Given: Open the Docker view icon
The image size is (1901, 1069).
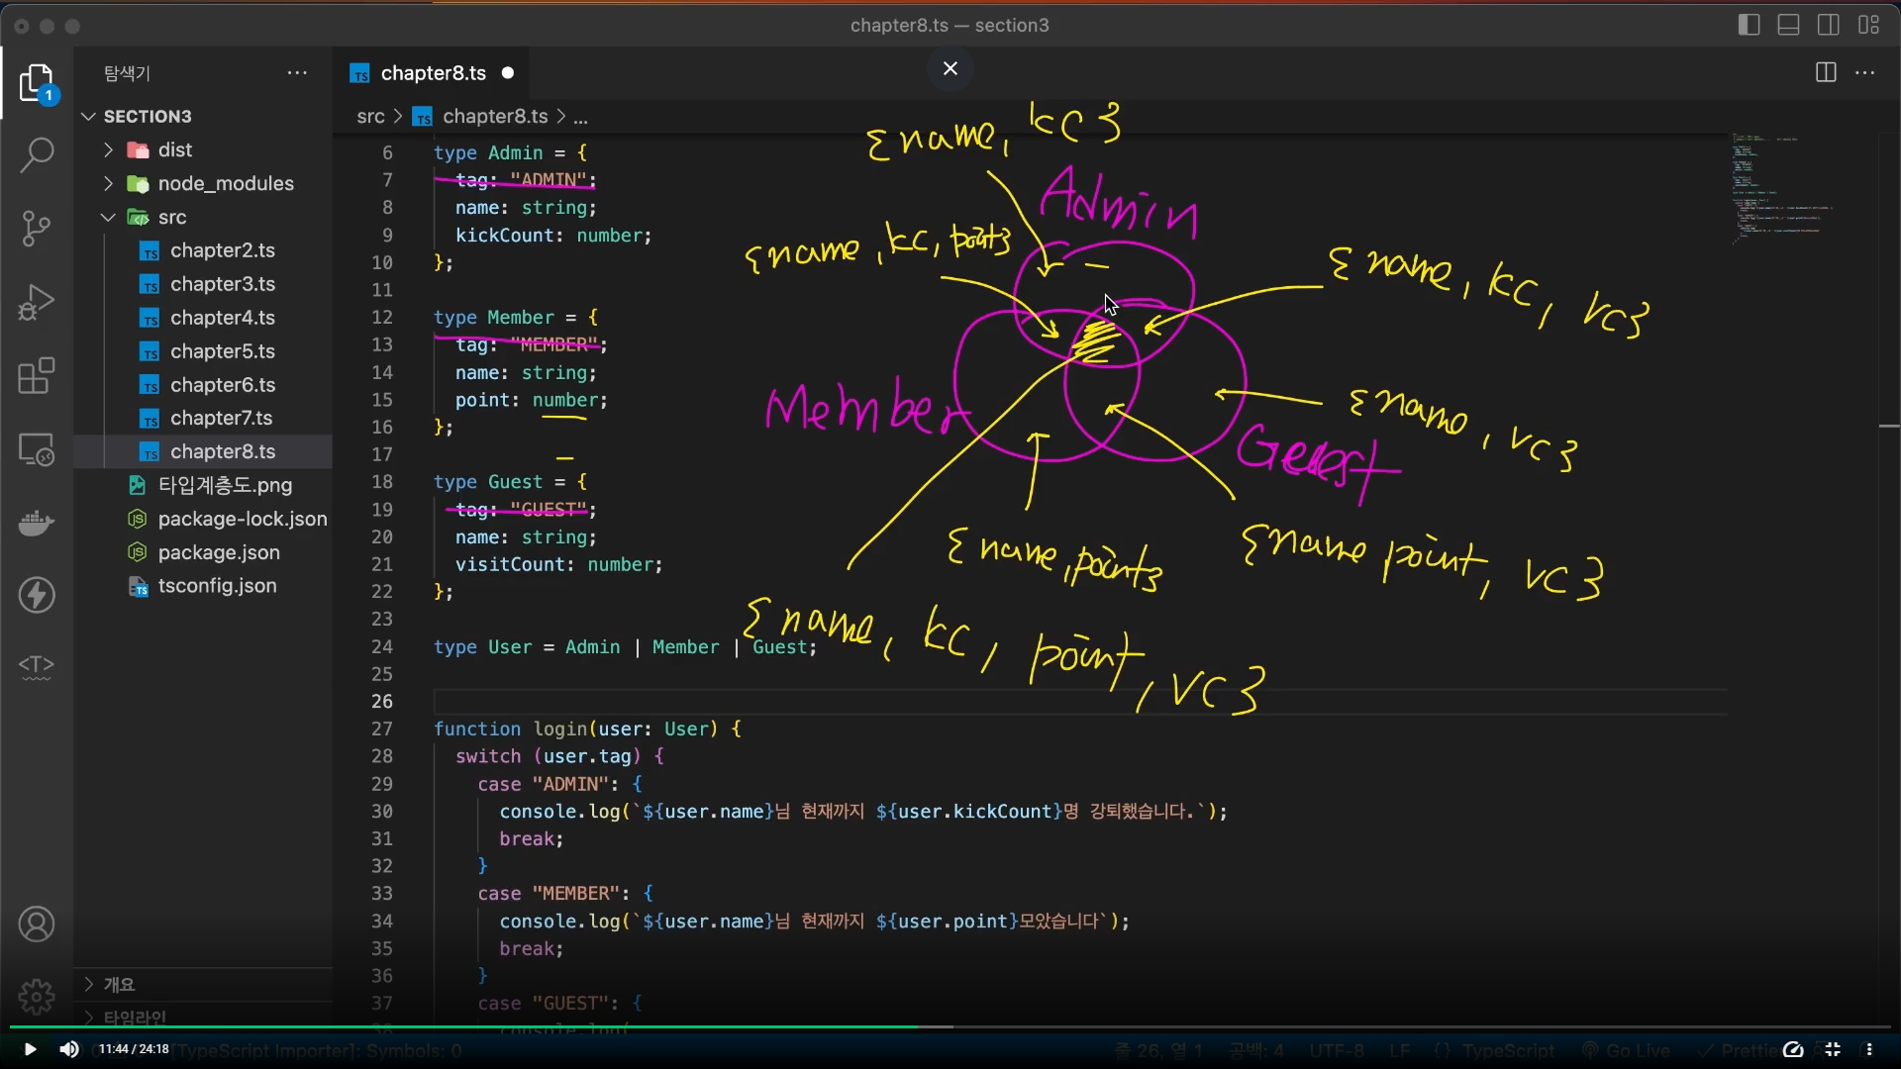Looking at the screenshot, I should 37,522.
